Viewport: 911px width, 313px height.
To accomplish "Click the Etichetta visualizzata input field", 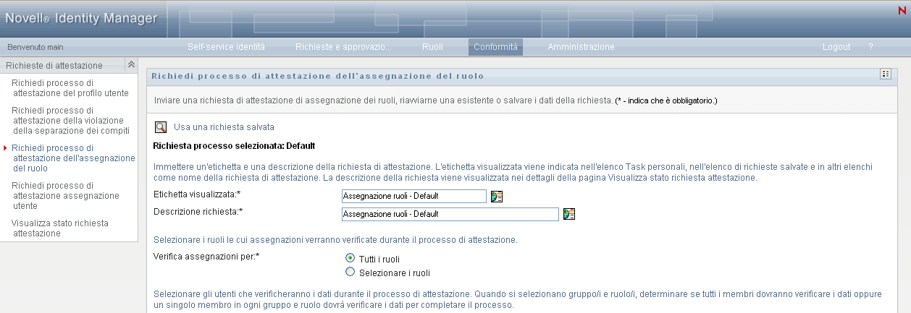I will [414, 196].
